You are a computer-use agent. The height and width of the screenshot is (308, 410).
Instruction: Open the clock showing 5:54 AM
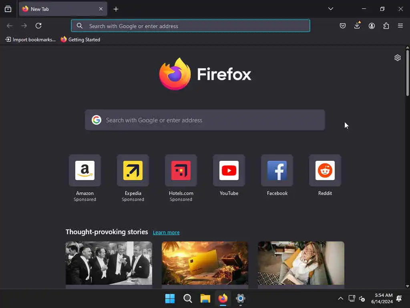(x=382, y=298)
